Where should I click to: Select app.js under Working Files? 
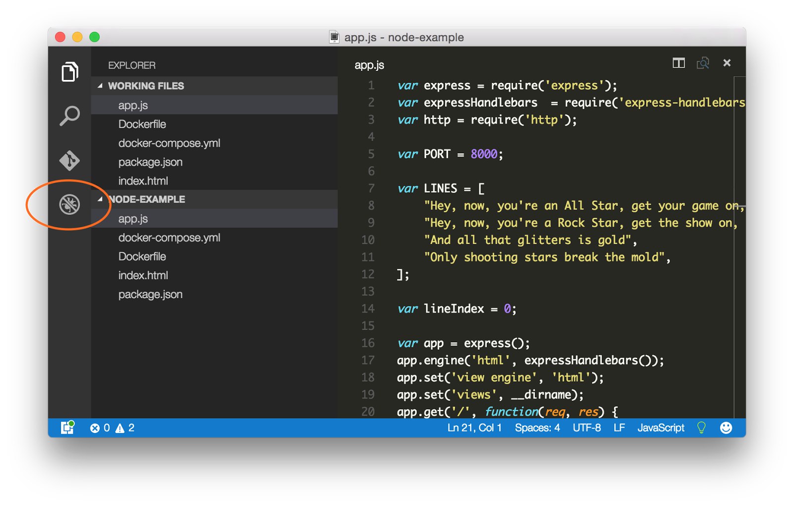pyautogui.click(x=214, y=105)
